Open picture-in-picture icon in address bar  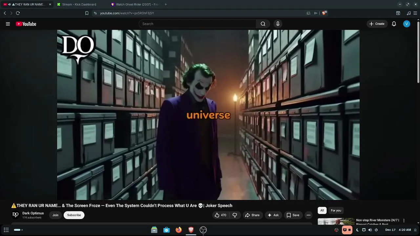coord(308,13)
